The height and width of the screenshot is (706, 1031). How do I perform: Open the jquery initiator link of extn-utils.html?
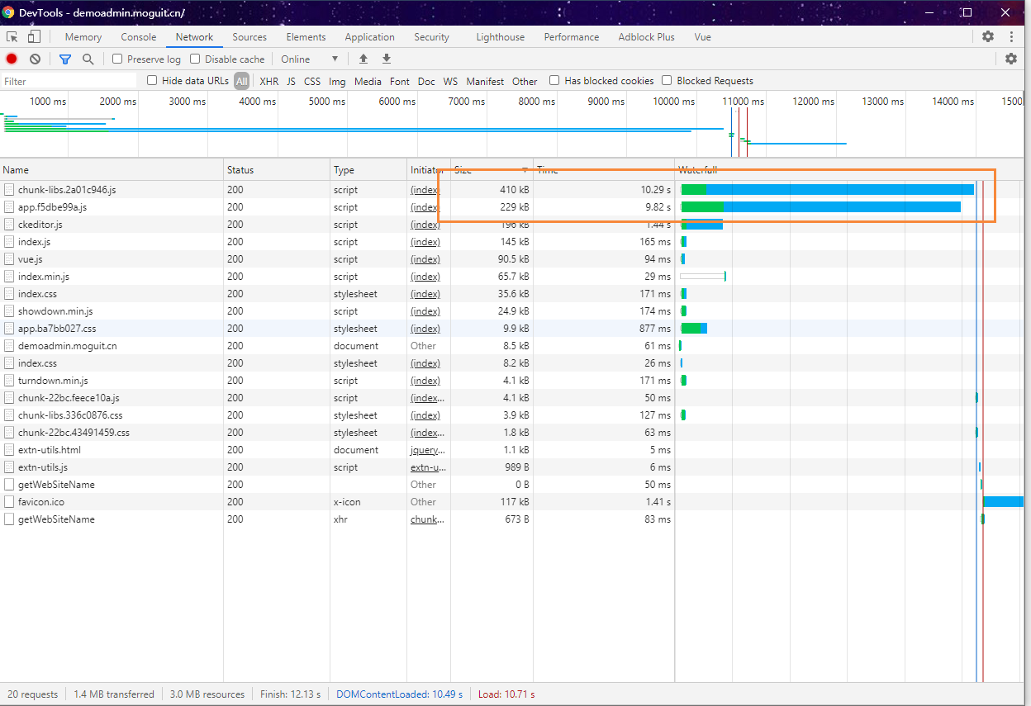(x=428, y=450)
